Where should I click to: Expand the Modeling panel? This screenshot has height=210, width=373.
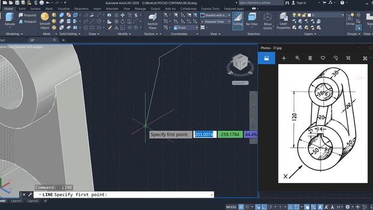tap(14, 34)
